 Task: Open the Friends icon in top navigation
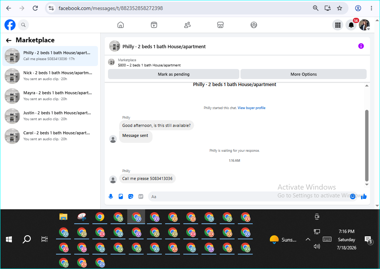point(187,25)
